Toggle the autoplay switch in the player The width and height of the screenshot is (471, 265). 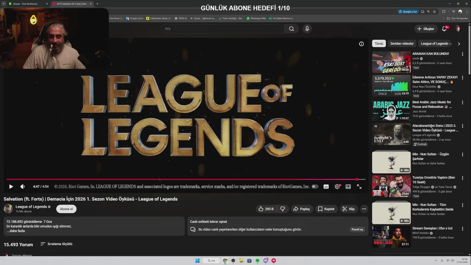tap(315, 187)
